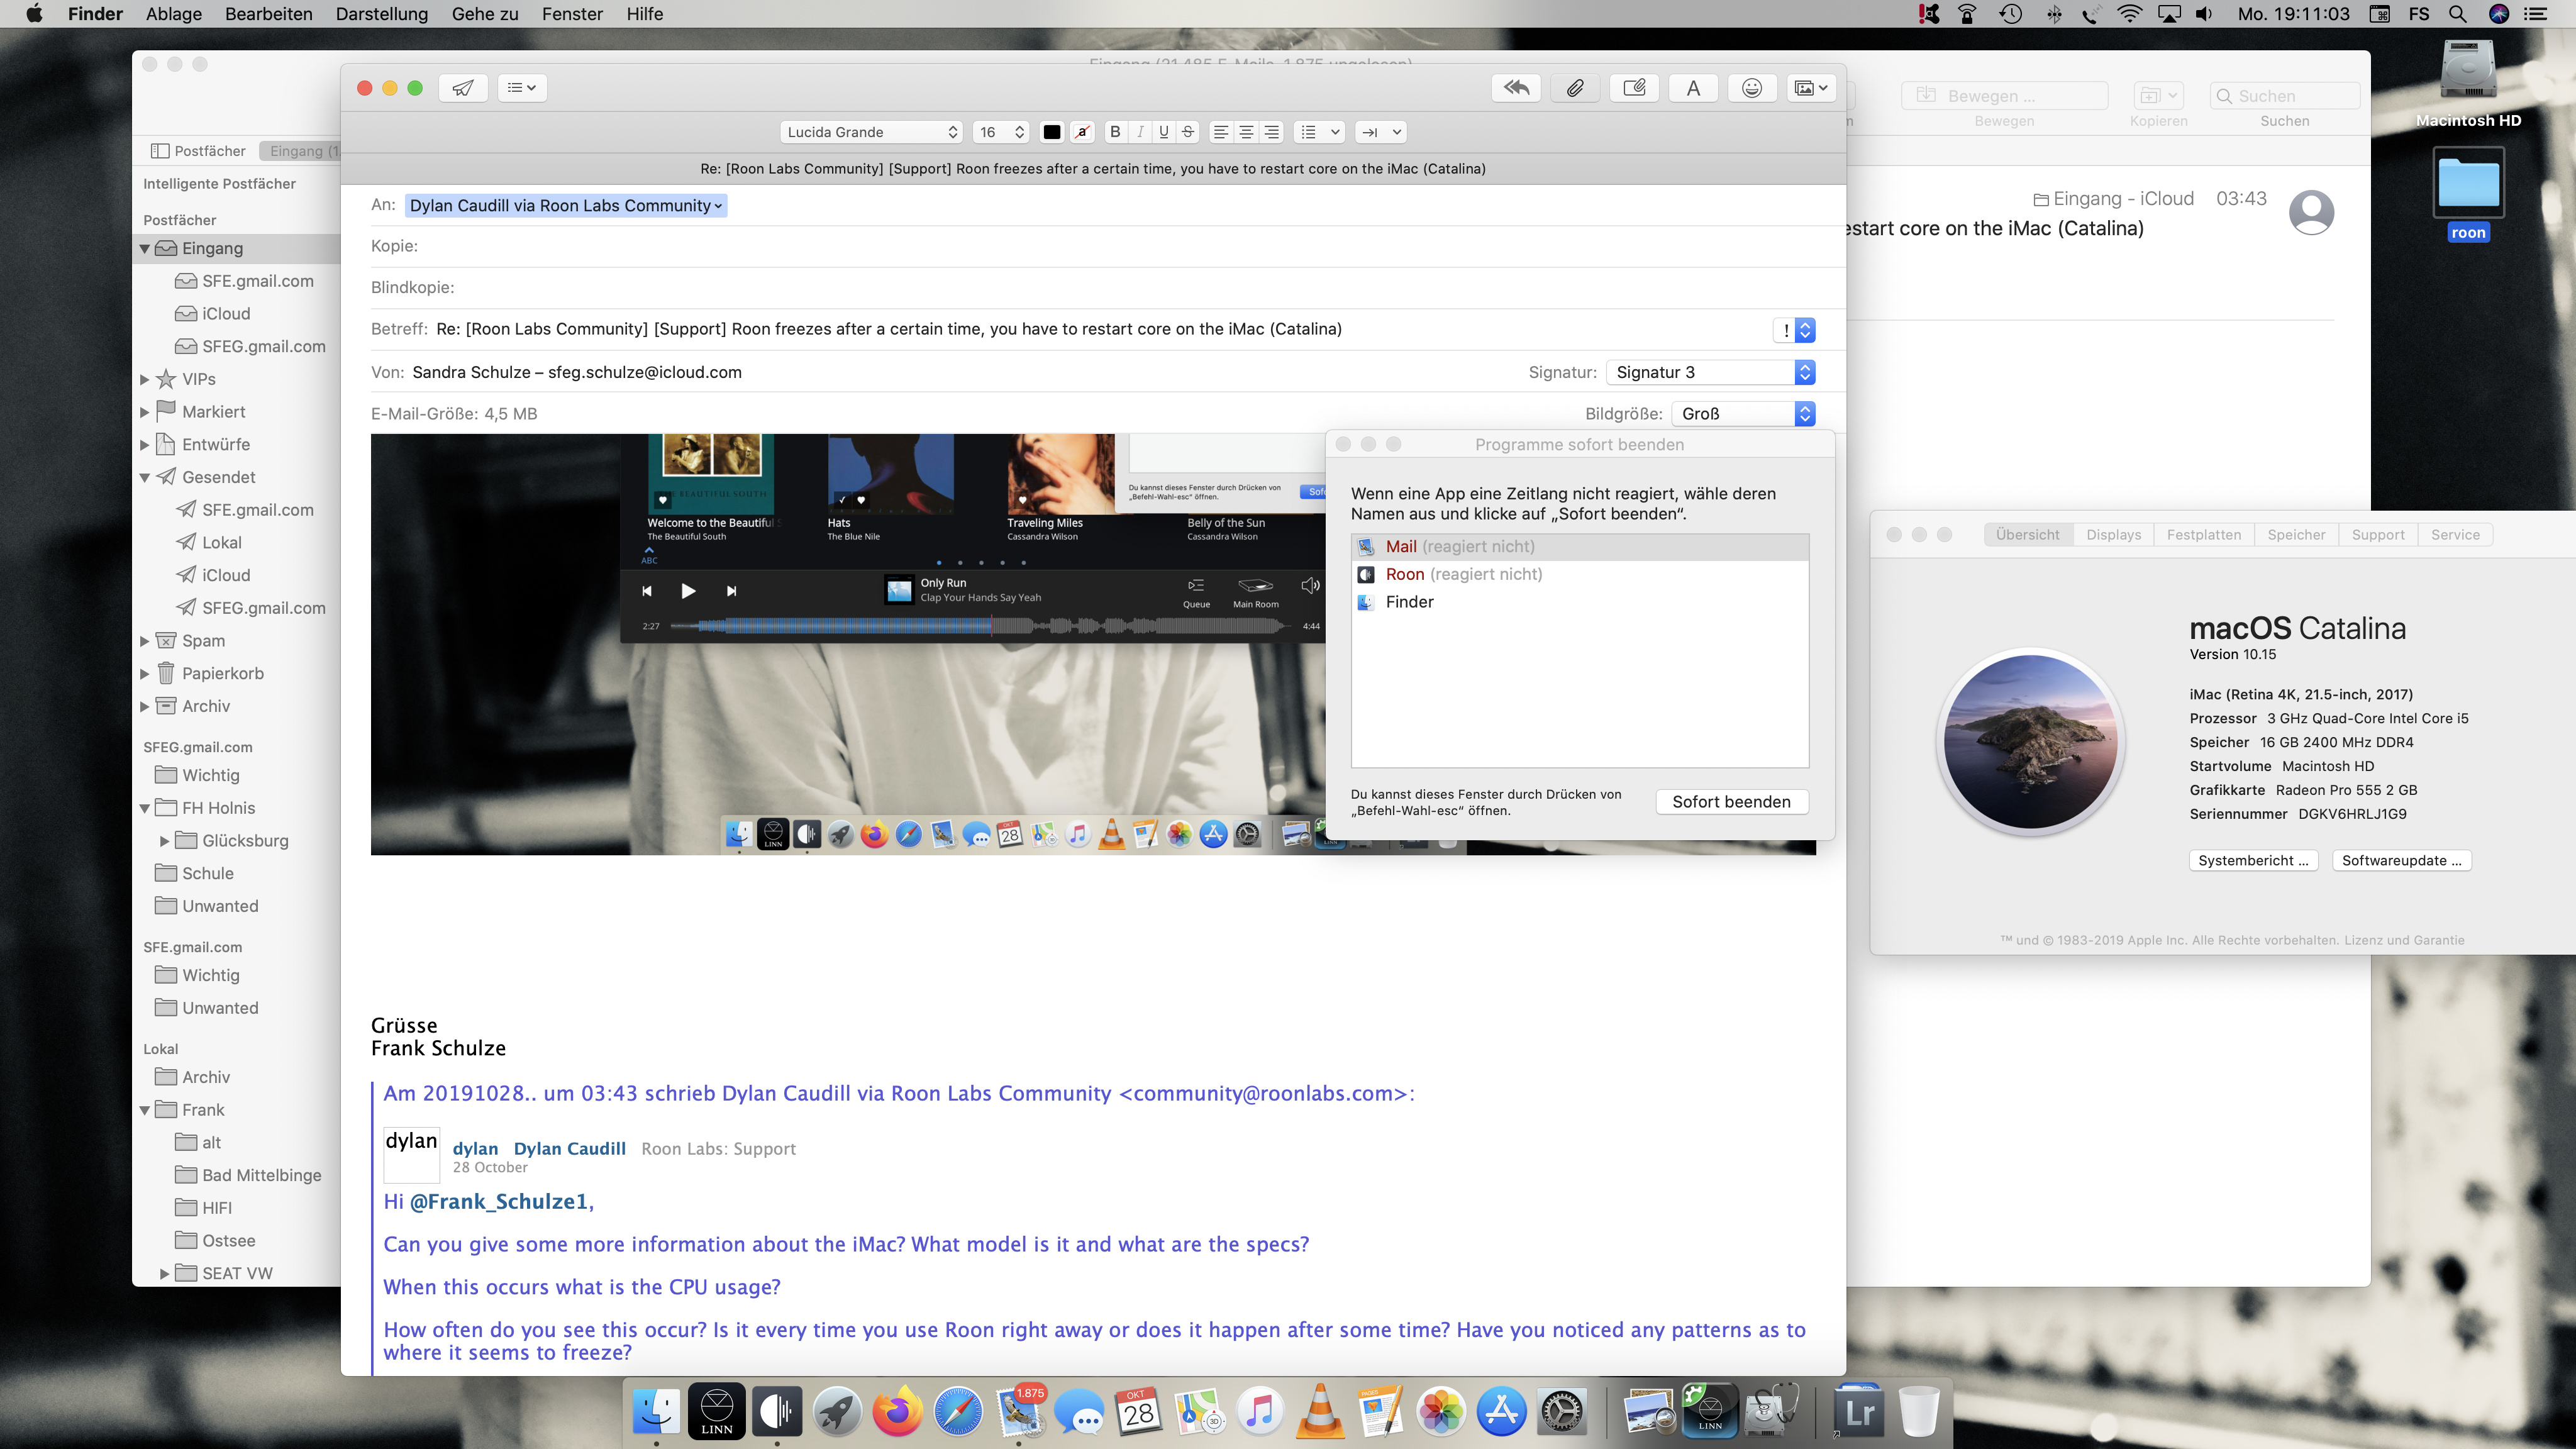Image resolution: width=2576 pixels, height=1449 pixels.
Task: Collapse the Gesendet mailbox
Action: point(145,478)
